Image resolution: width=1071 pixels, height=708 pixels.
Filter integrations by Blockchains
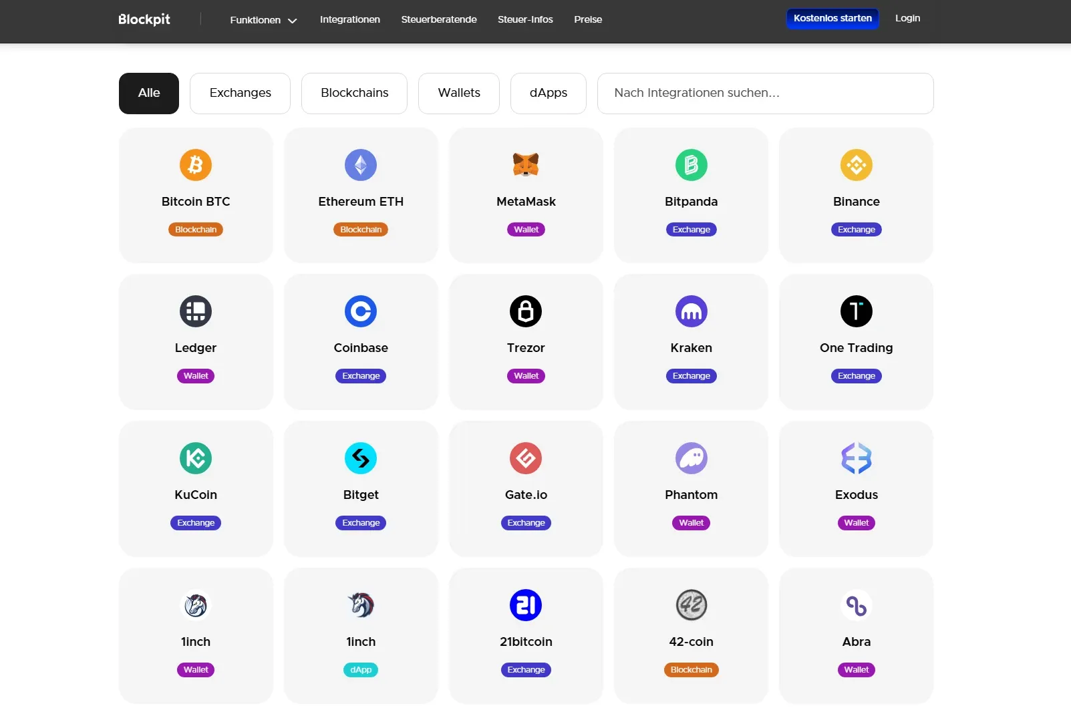pyautogui.click(x=354, y=94)
